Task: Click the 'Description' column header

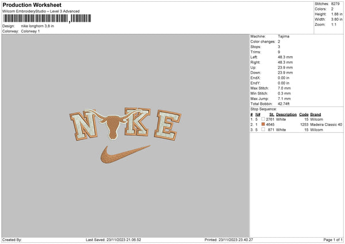Action: [286, 115]
